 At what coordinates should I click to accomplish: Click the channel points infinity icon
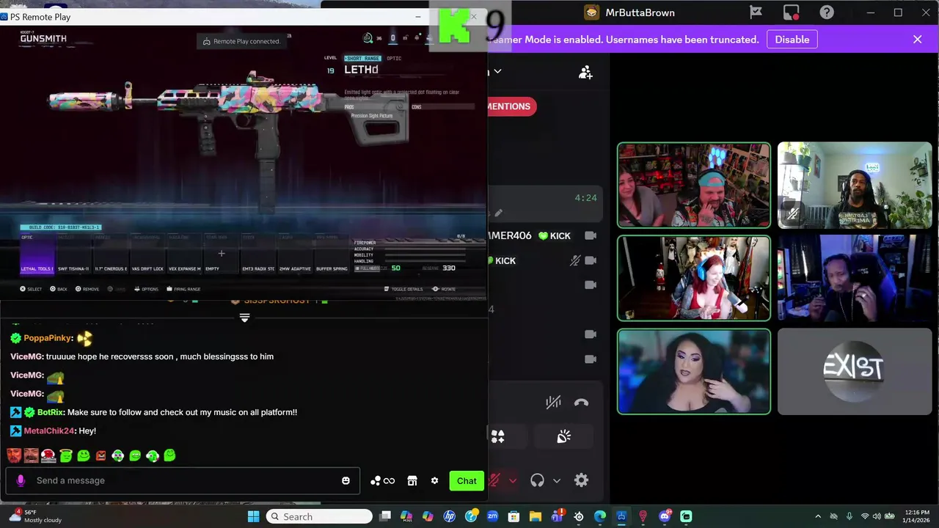tap(383, 480)
